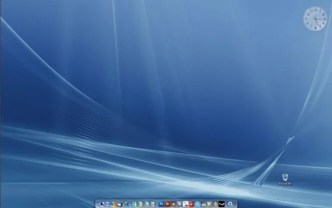This screenshot has height=208, width=332.
Task: Open the leftmost yellow folder in dock
Action: (x=141, y=204)
